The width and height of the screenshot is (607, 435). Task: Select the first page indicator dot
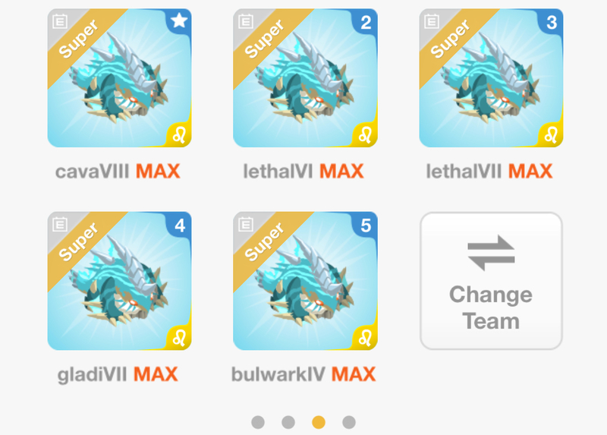tap(258, 422)
